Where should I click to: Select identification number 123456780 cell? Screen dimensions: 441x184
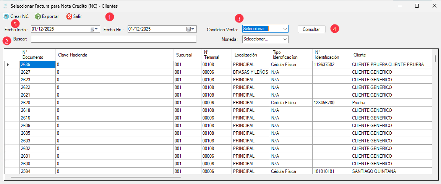pyautogui.click(x=331, y=103)
